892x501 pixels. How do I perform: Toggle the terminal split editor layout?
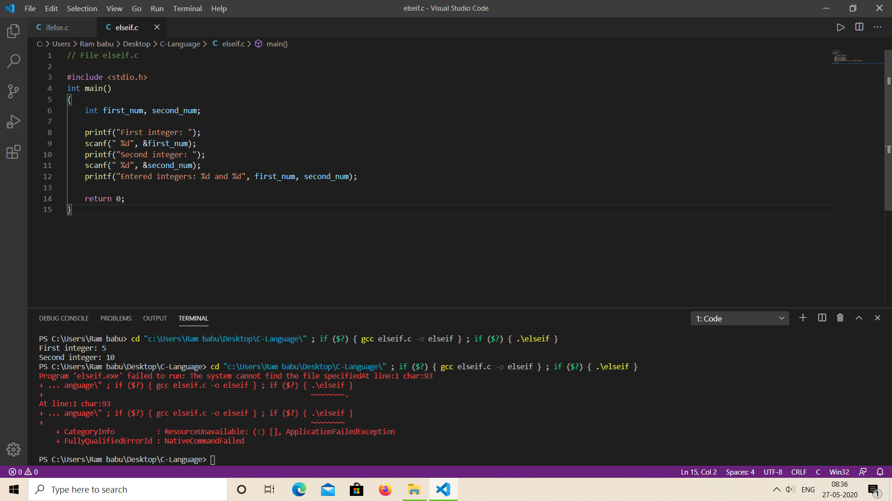pos(821,318)
